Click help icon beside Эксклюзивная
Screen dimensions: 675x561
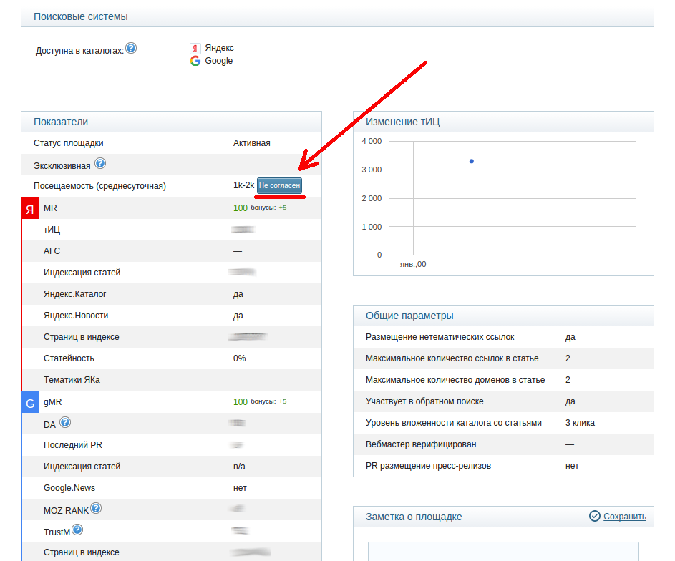(100, 163)
